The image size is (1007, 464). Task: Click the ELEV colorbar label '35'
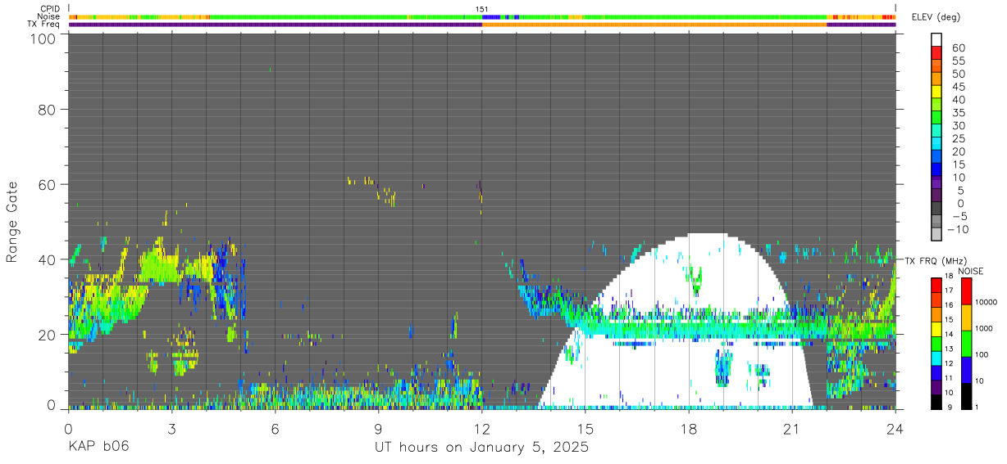tap(958, 113)
